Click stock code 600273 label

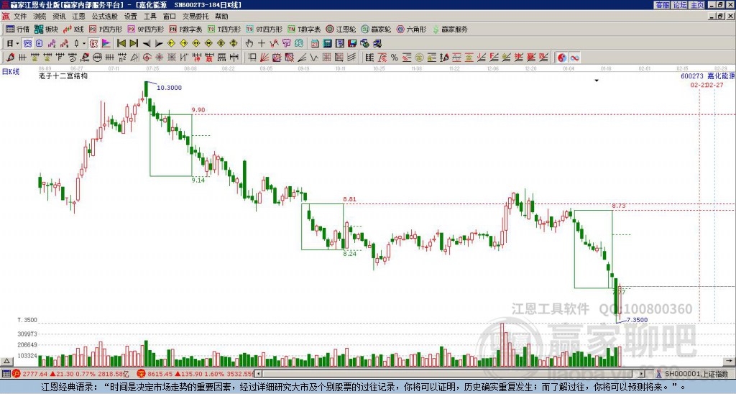[x=692, y=76]
